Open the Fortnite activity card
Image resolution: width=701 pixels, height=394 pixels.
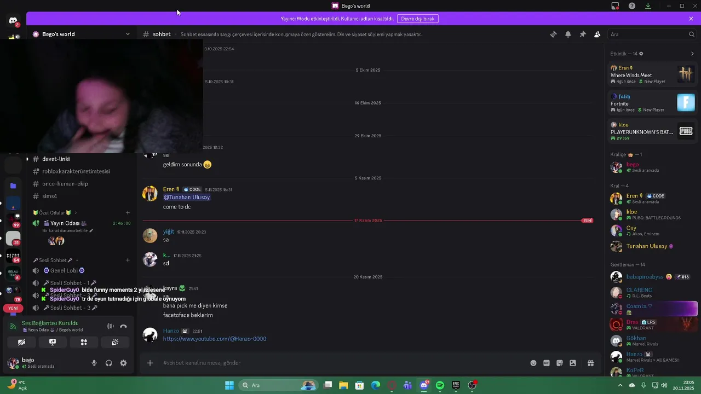pyautogui.click(x=652, y=102)
